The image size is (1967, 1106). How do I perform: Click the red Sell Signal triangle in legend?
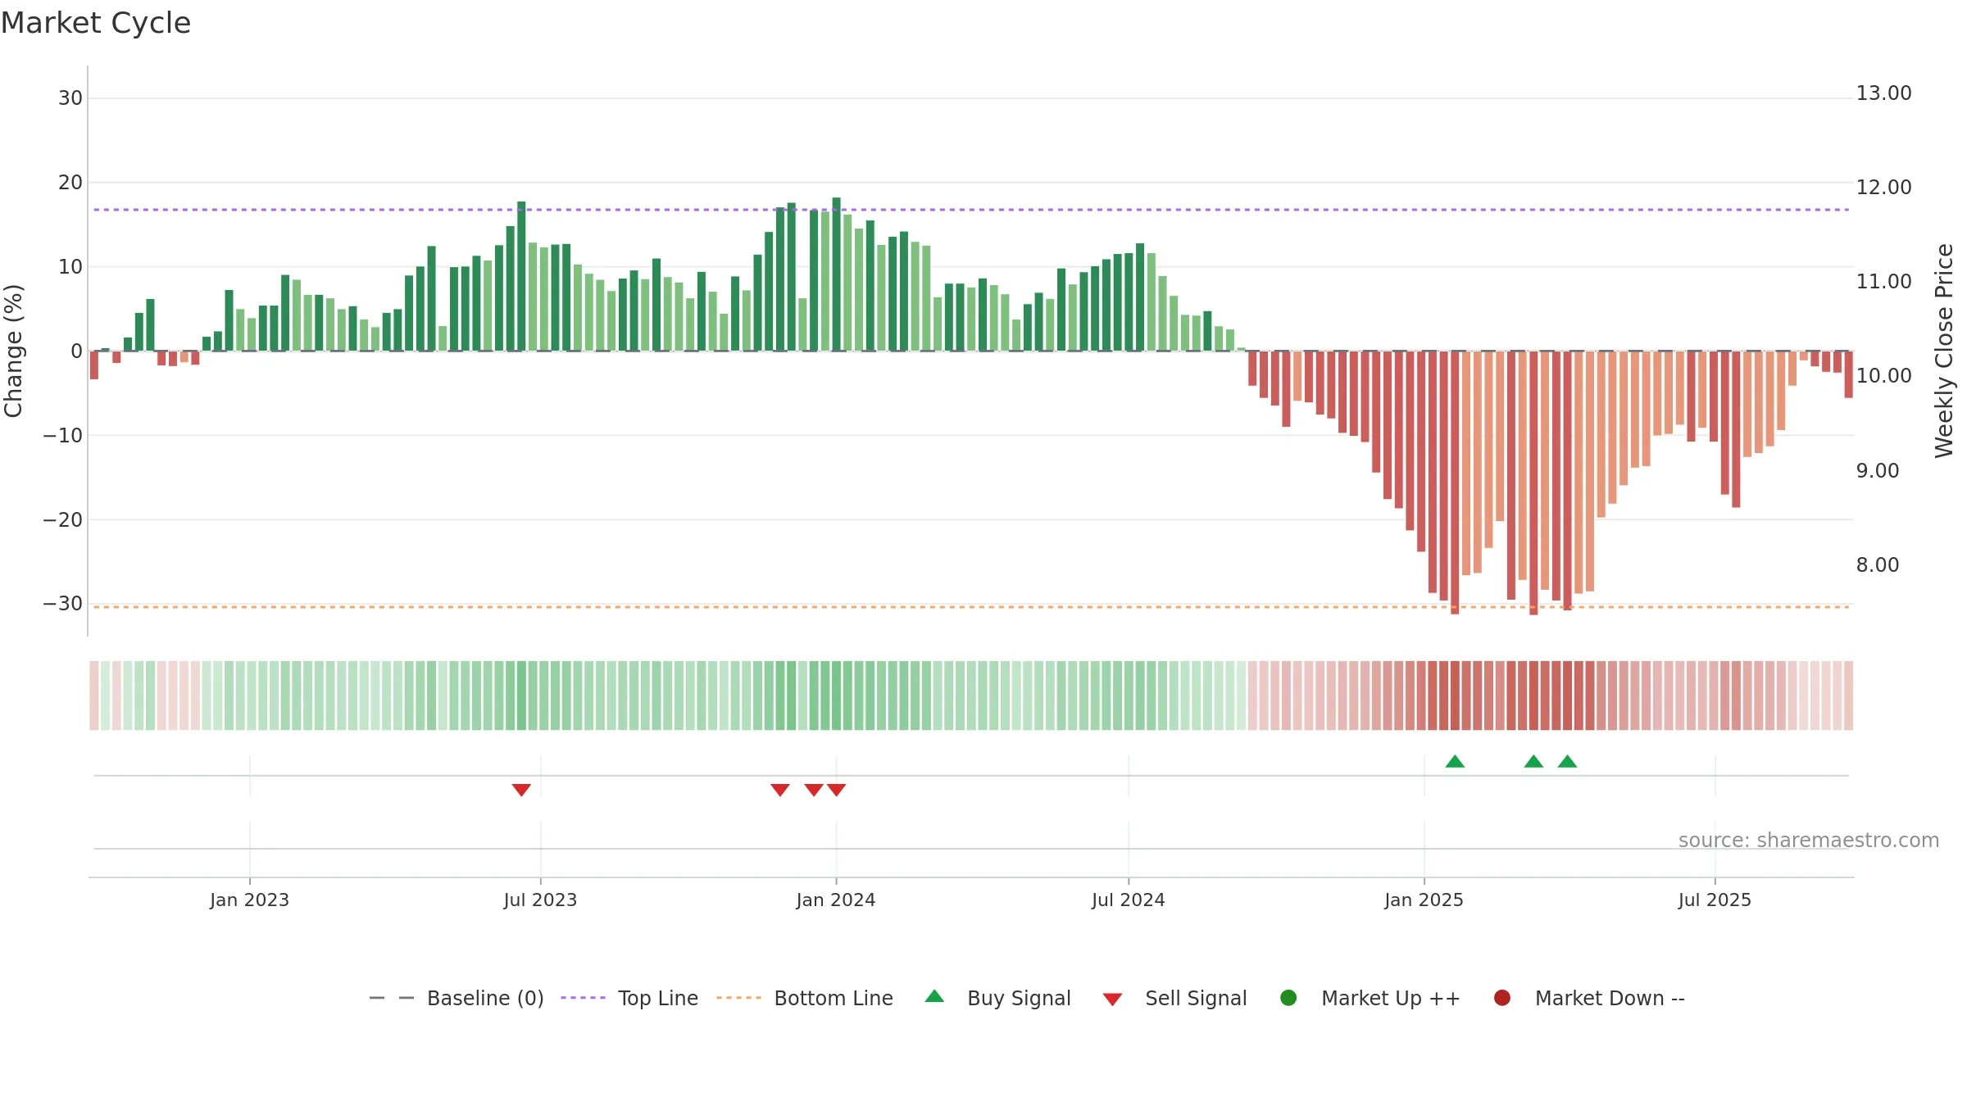click(1112, 999)
